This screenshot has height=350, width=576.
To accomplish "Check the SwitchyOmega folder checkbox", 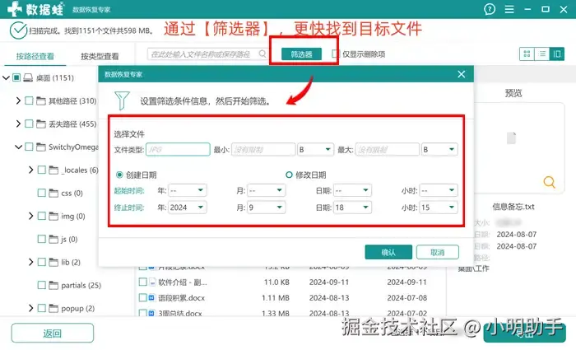I will click(29, 147).
